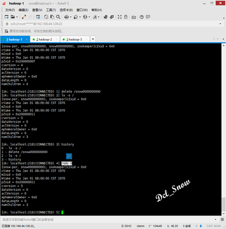The height and width of the screenshot is (229, 226).
Task: Open the compose bar target dropdown
Action: coord(216,219)
